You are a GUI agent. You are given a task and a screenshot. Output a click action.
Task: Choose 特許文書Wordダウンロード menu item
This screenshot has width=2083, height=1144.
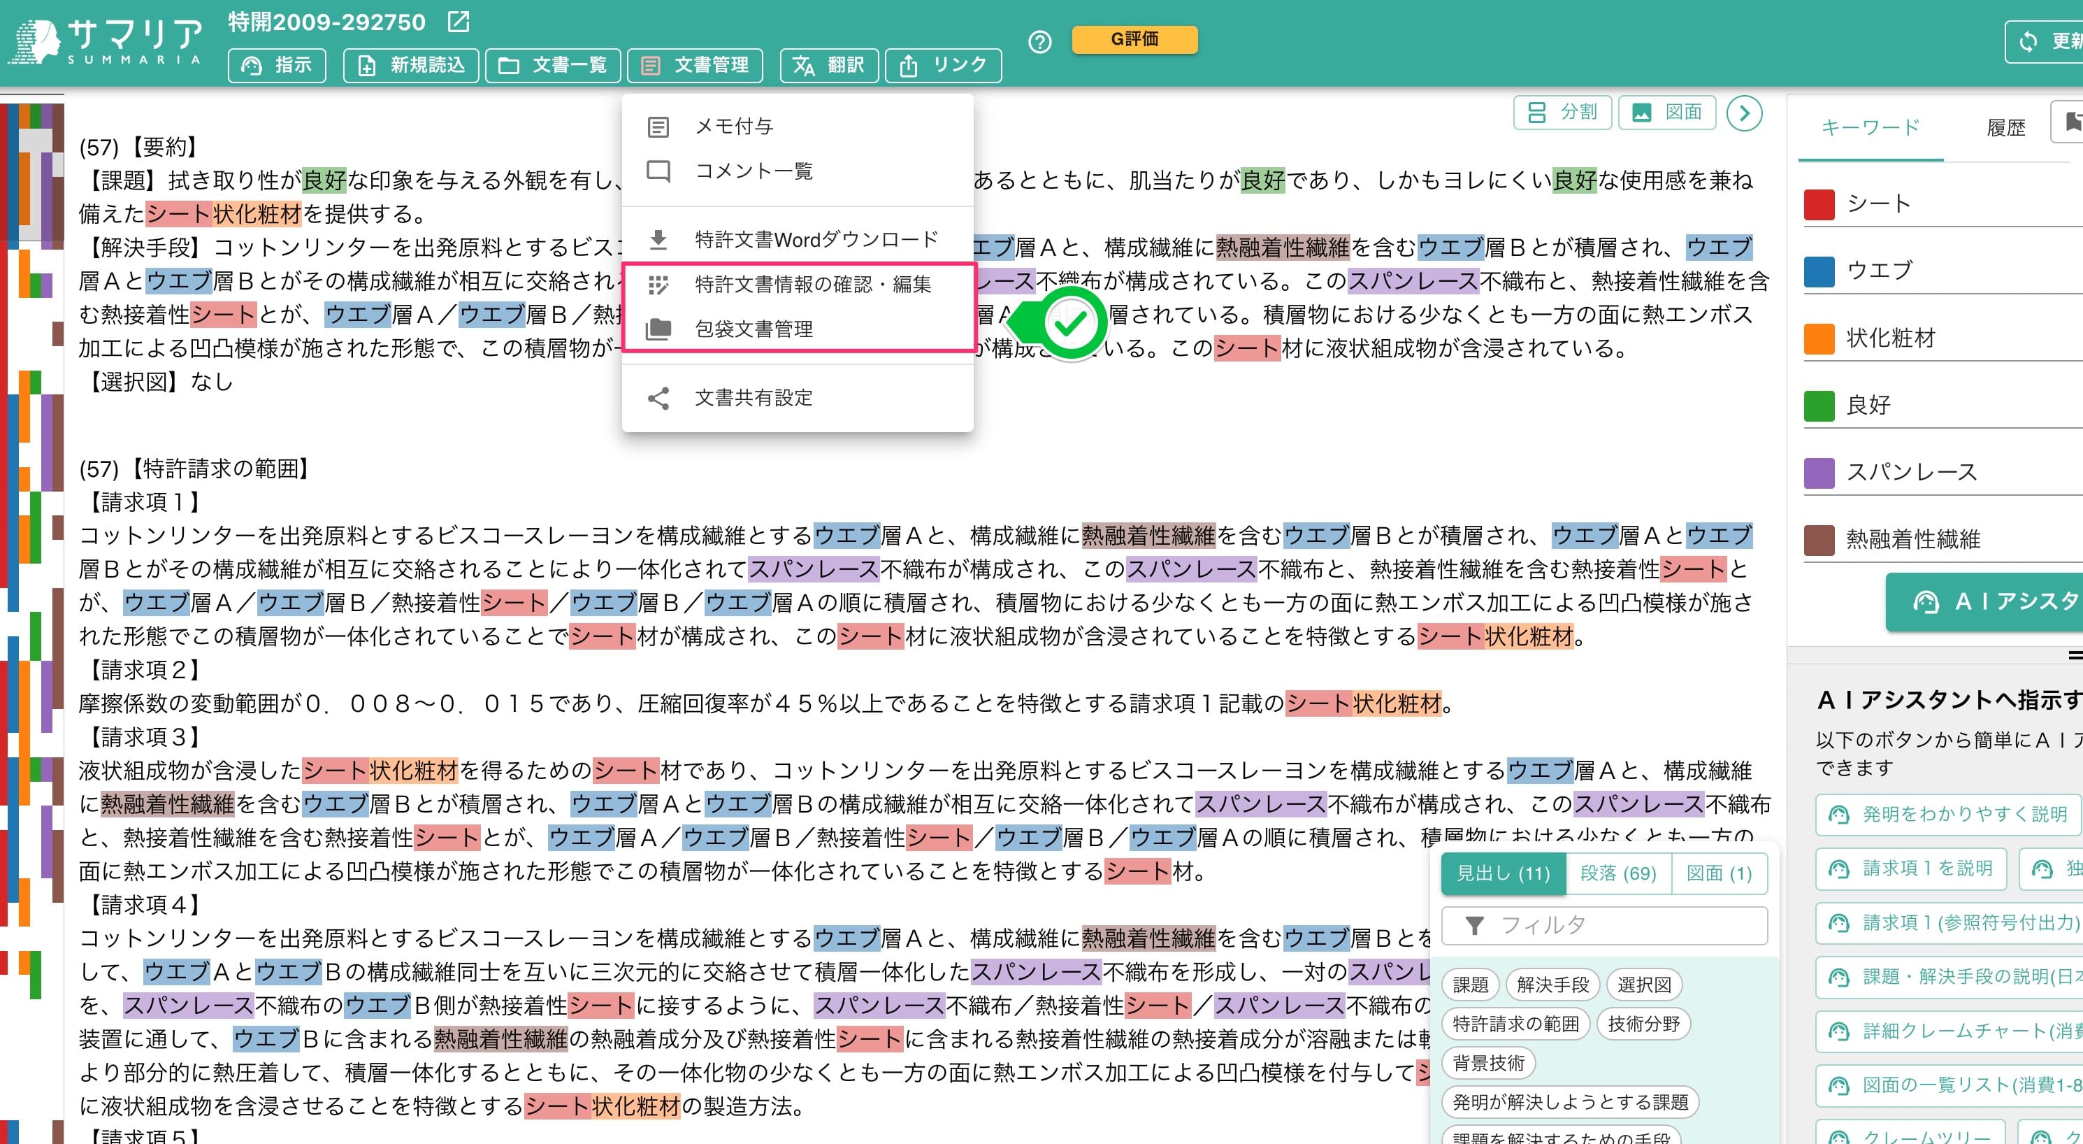click(x=798, y=239)
